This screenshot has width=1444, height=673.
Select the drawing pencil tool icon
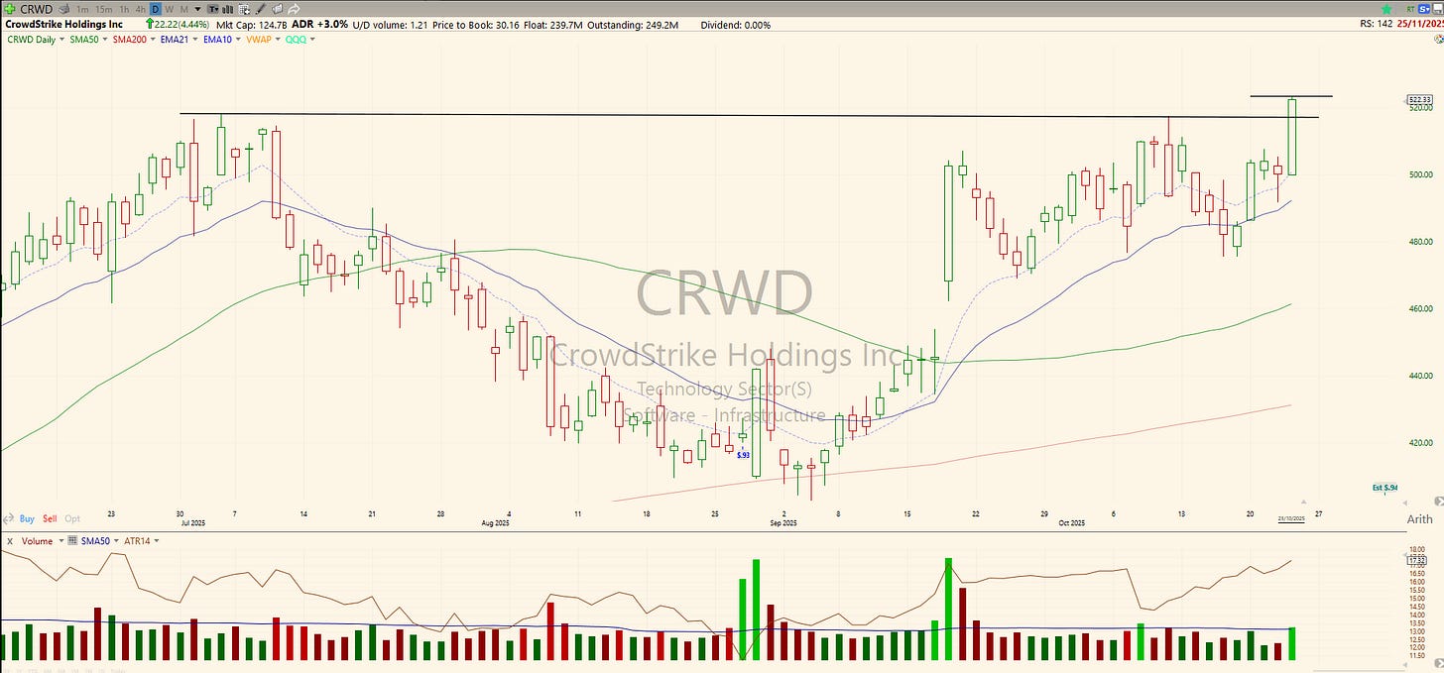click(261, 10)
